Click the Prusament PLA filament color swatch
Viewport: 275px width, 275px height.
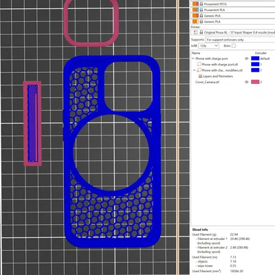tap(195, 10)
